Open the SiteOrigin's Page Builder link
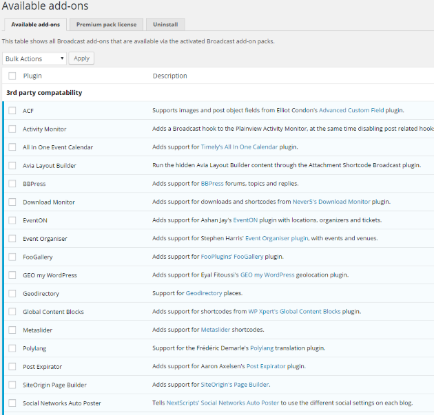 pos(235,385)
